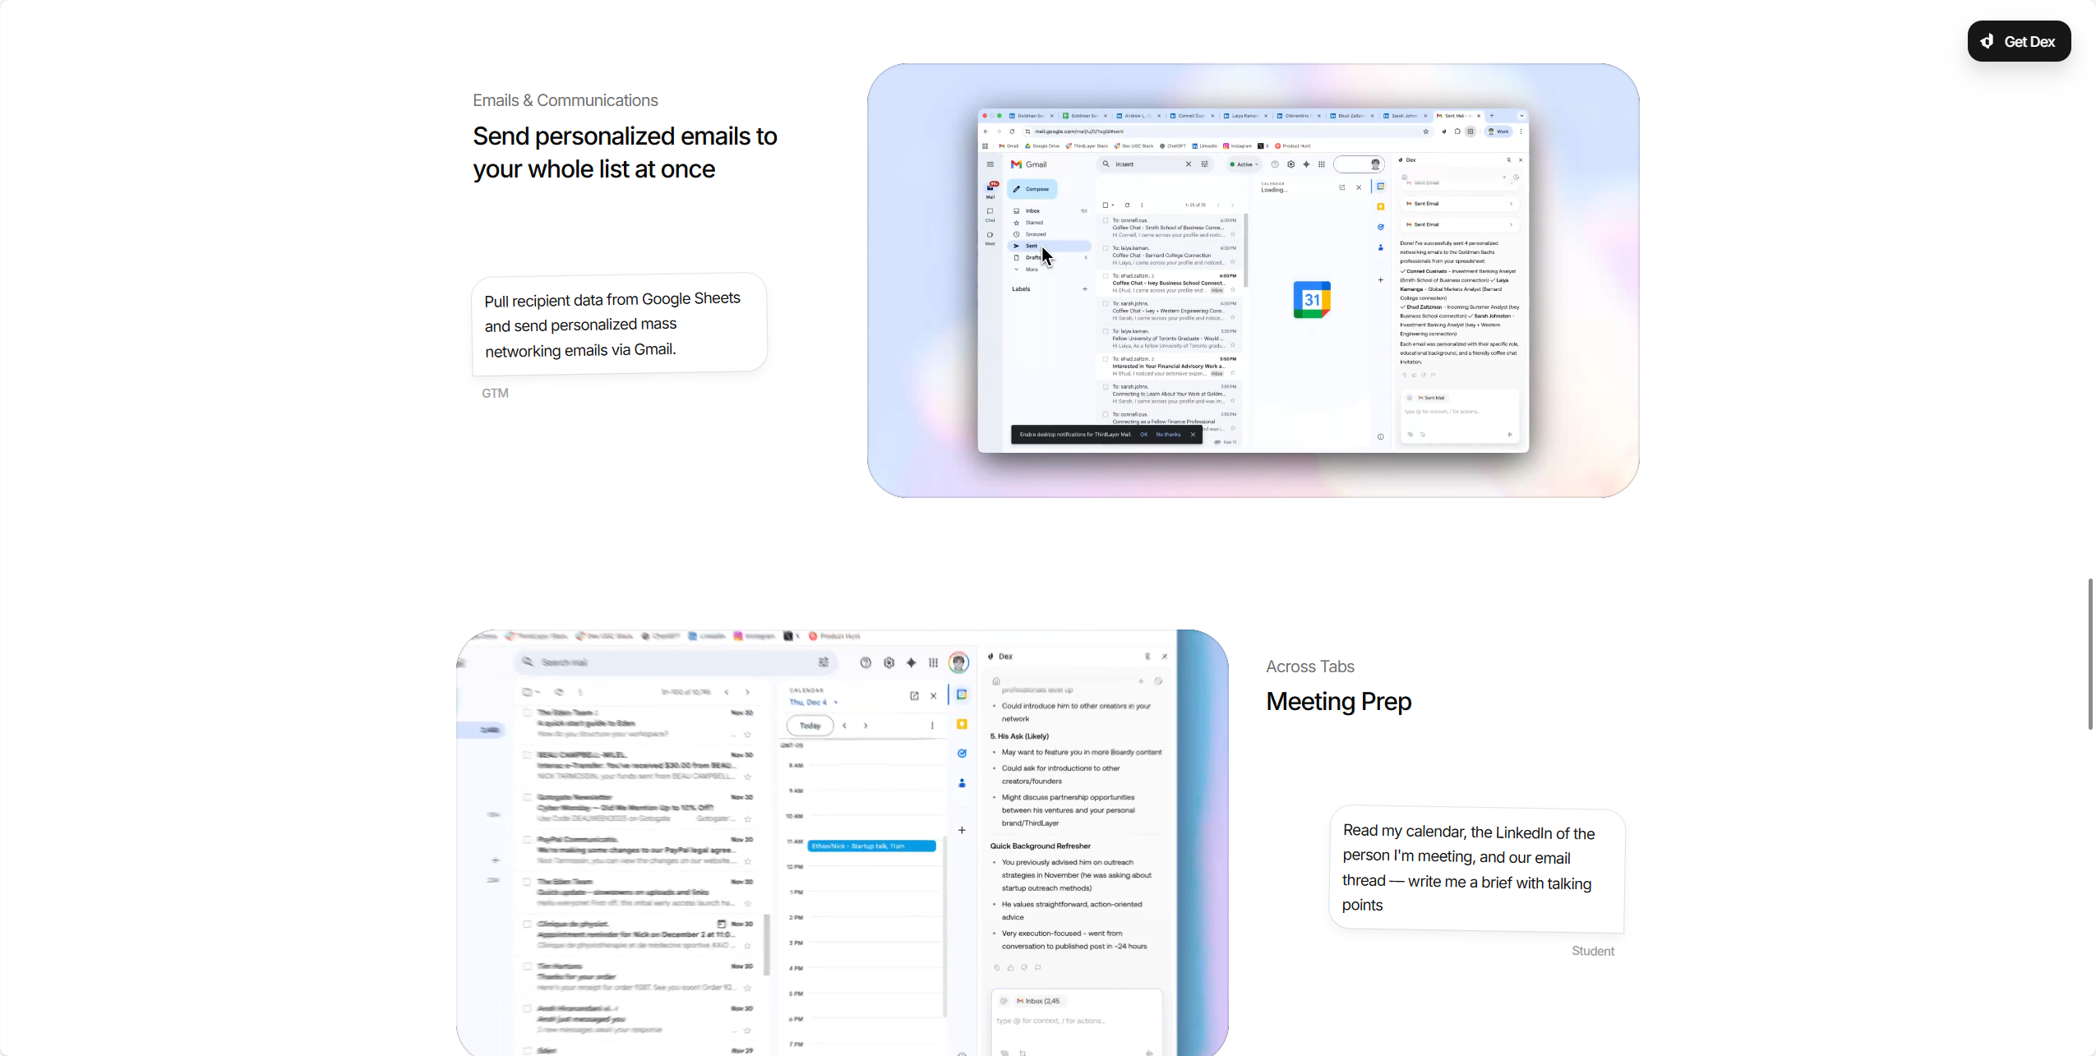Open Thu, Dec 4 date dropdown in calendar
The image size is (2096, 1056).
813,703
